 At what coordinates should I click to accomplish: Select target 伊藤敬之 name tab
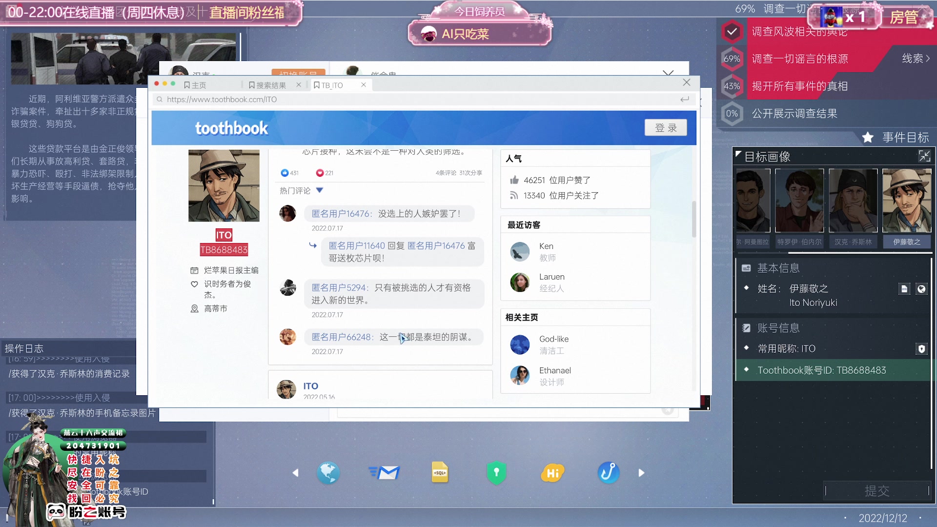[907, 242]
